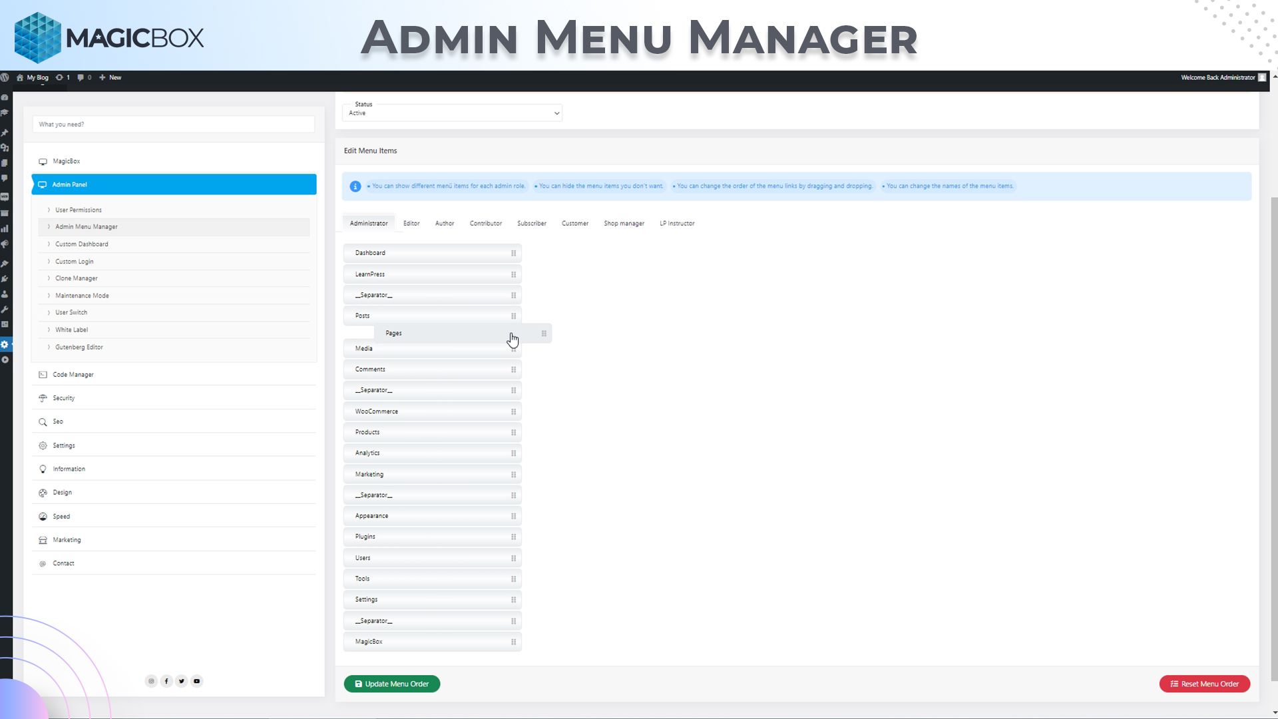The height and width of the screenshot is (719, 1278).
Task: Click the page's vertical scrollbar
Action: tap(1275, 439)
